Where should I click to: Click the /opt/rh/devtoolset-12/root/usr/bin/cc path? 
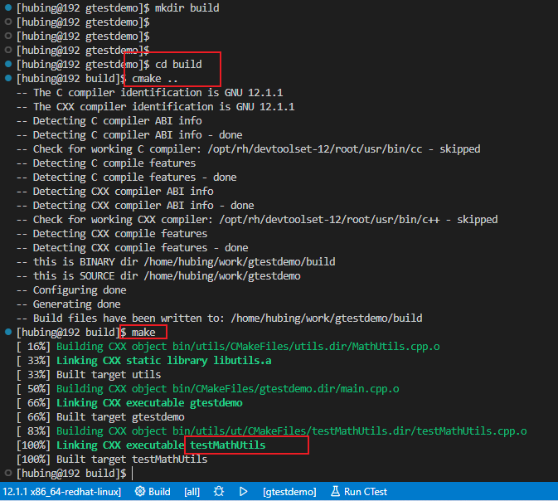(315, 149)
